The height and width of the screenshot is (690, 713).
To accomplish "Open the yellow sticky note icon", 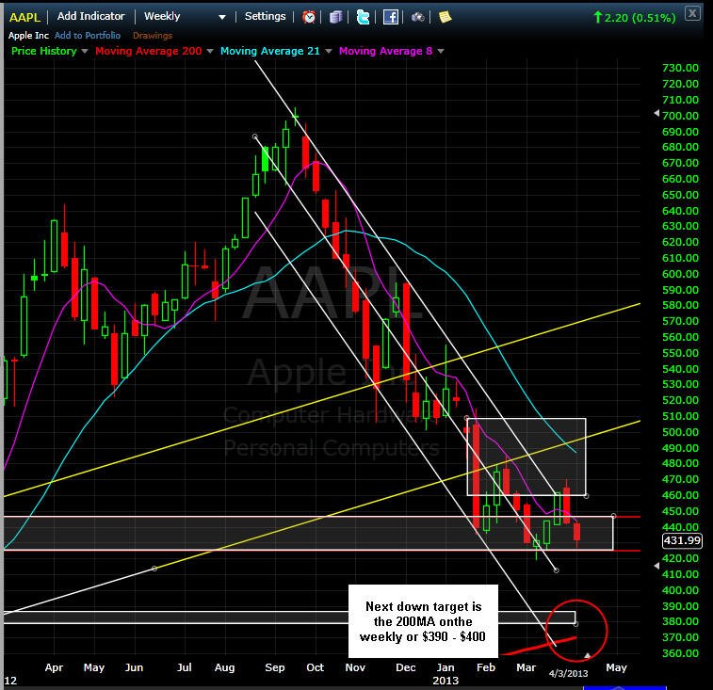I will [445, 17].
